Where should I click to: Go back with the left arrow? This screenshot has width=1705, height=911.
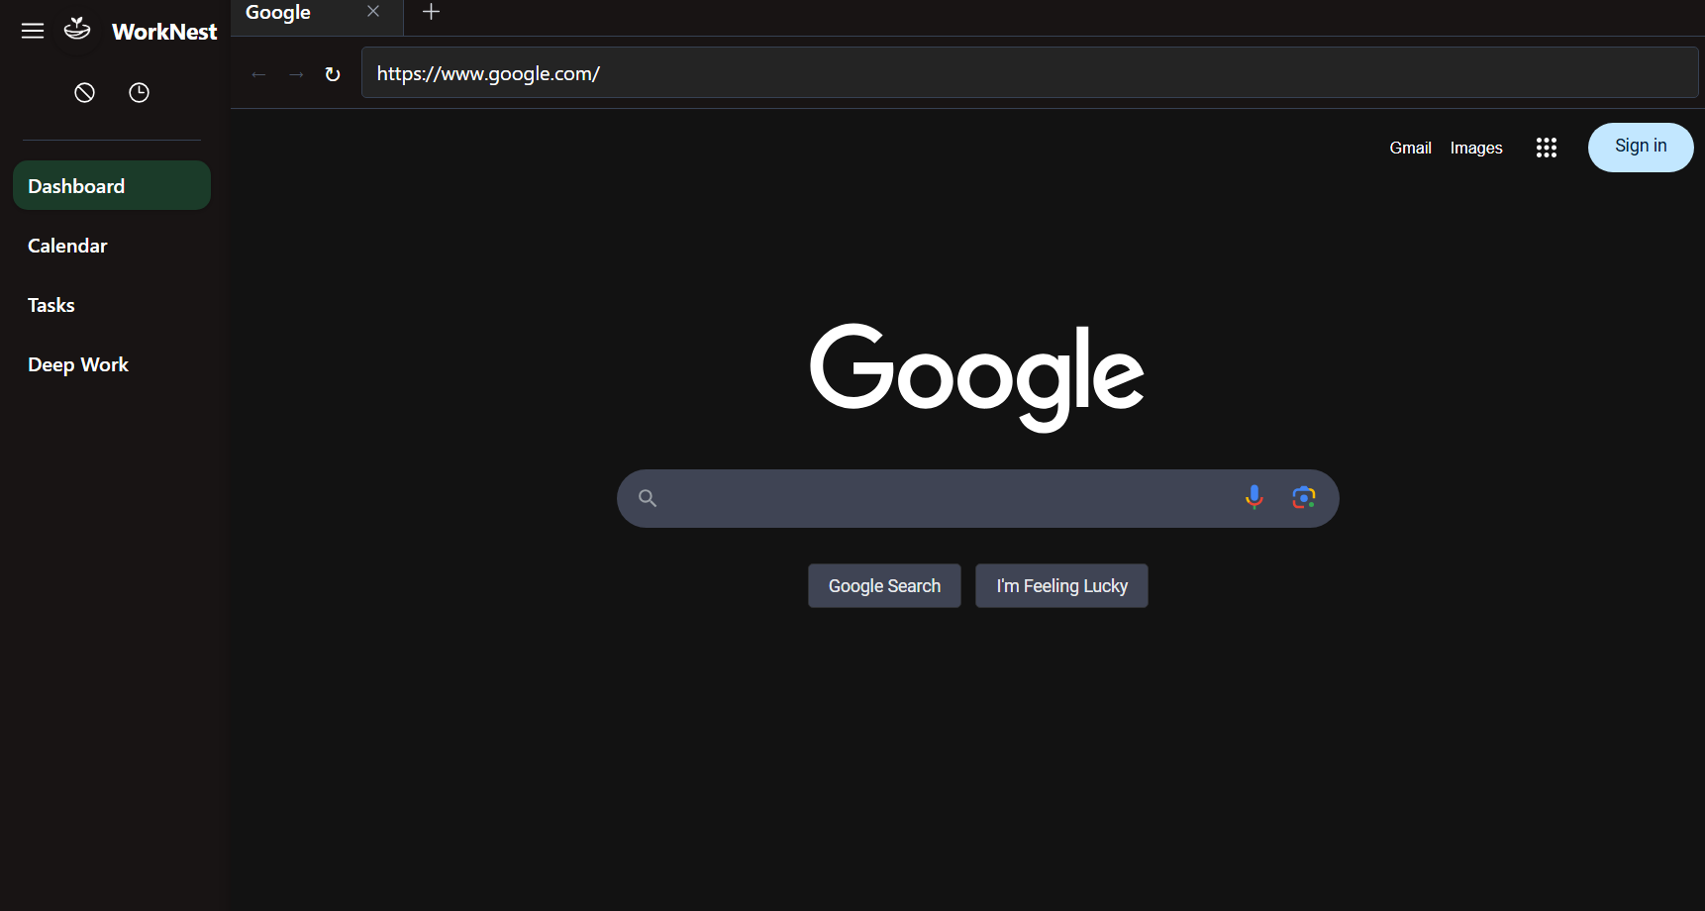tap(258, 74)
